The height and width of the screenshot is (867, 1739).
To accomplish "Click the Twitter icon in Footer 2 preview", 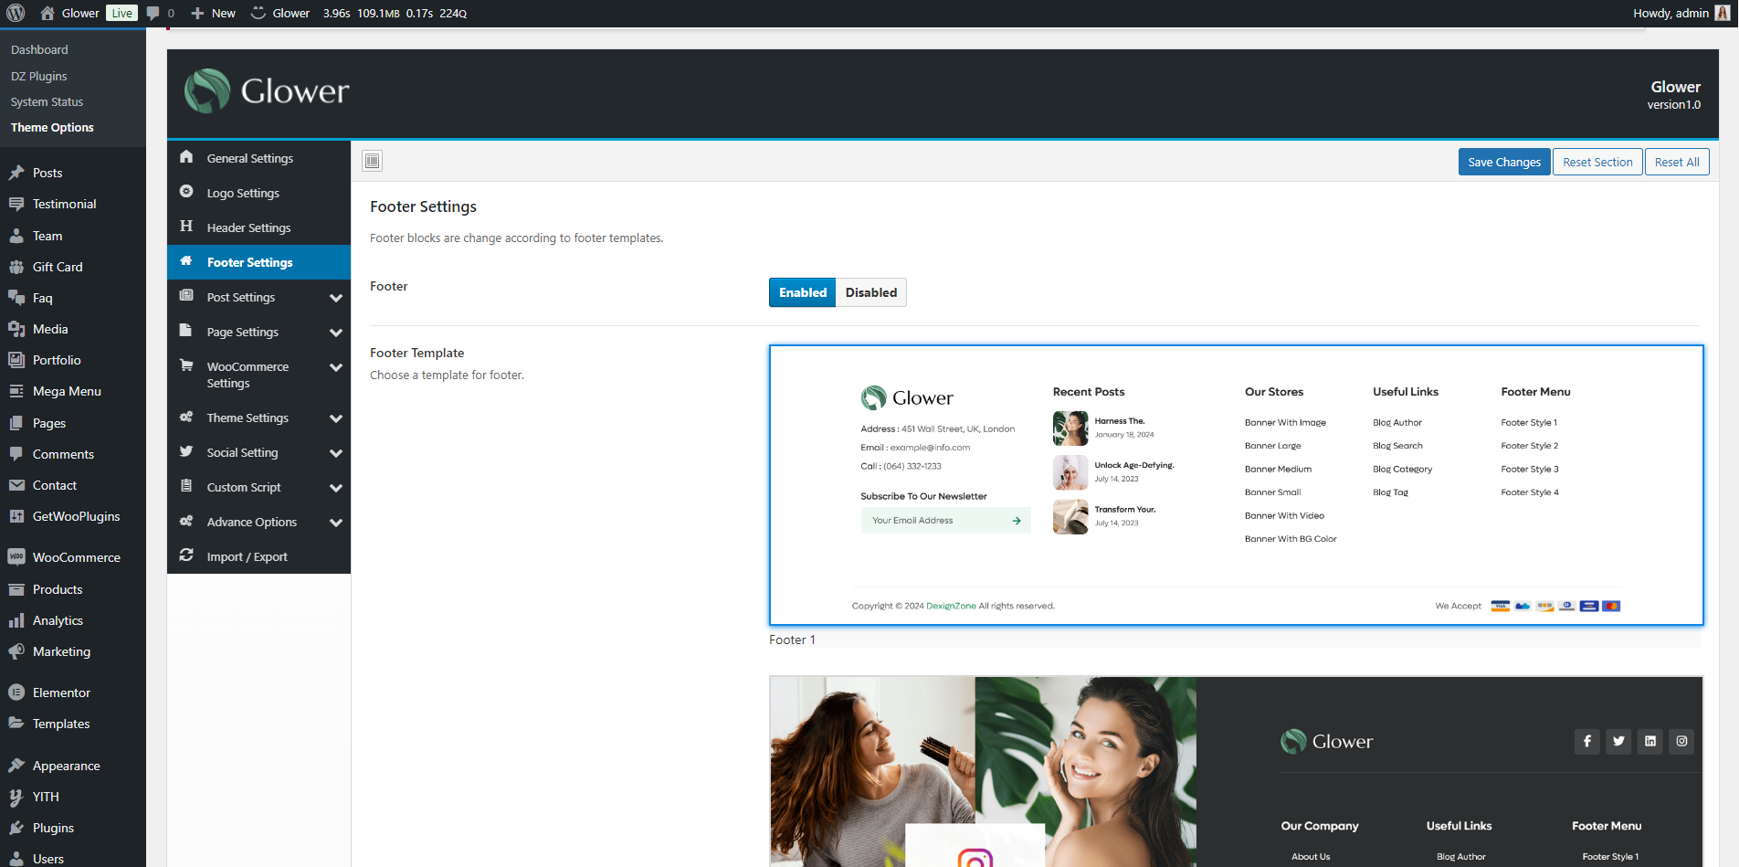I will pyautogui.click(x=1618, y=741).
